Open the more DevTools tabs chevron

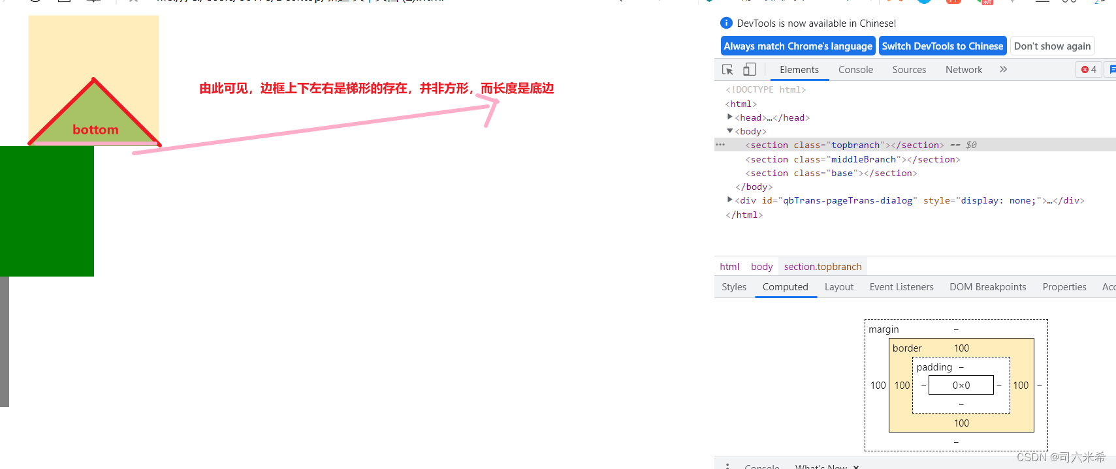1003,69
